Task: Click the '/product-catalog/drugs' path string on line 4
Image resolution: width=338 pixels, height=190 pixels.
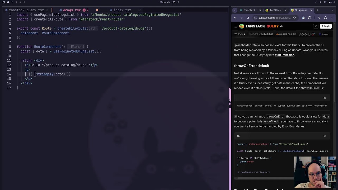Action: pyautogui.click(x=123, y=28)
